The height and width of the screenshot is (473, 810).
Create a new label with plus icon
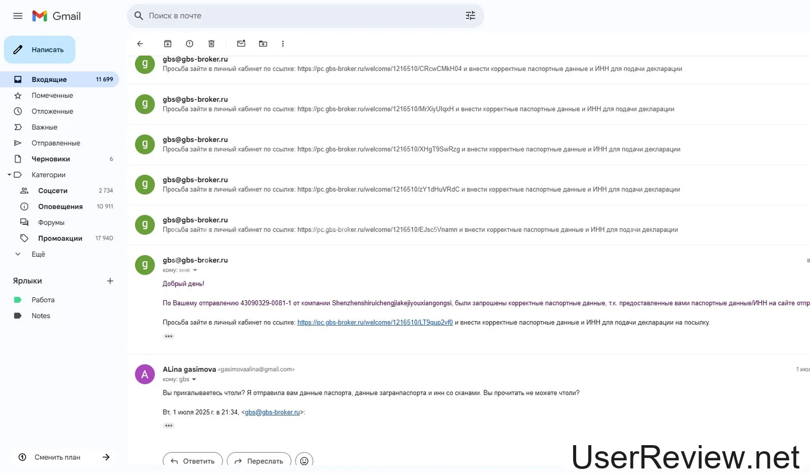pos(110,281)
